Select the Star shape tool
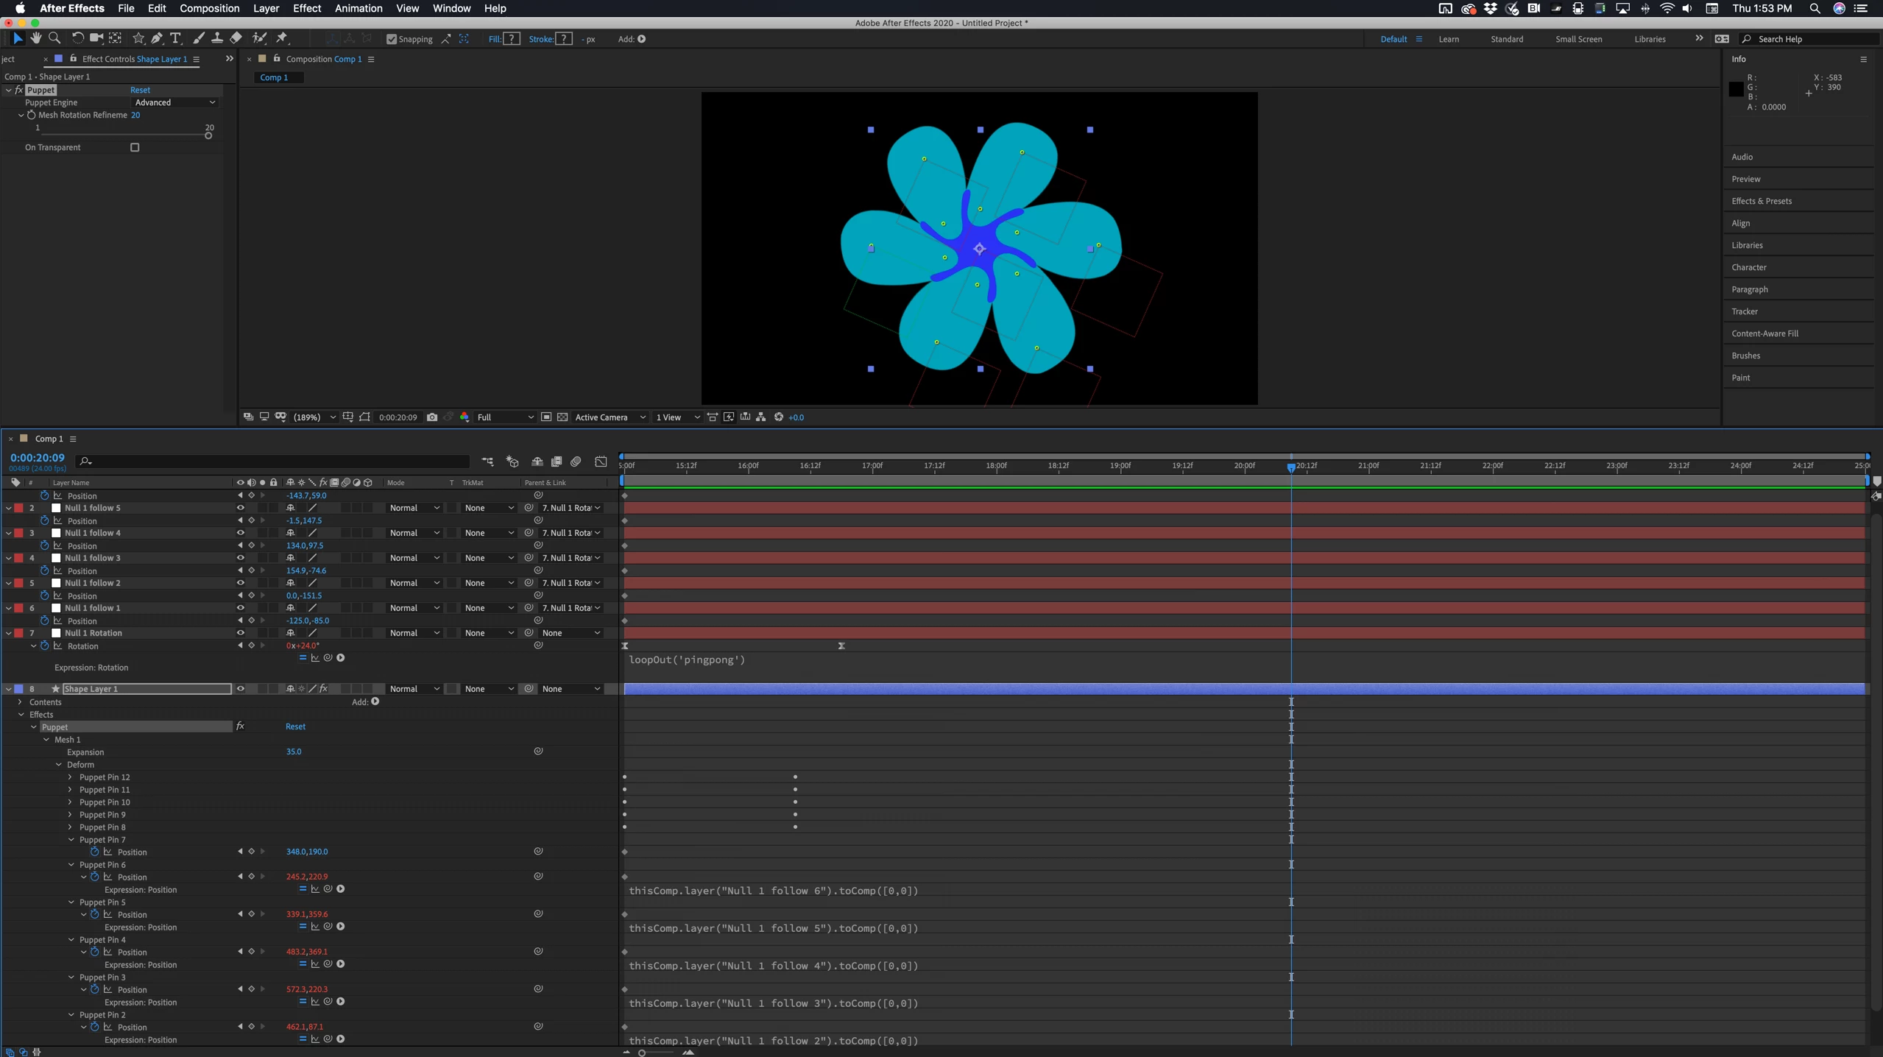 138,38
